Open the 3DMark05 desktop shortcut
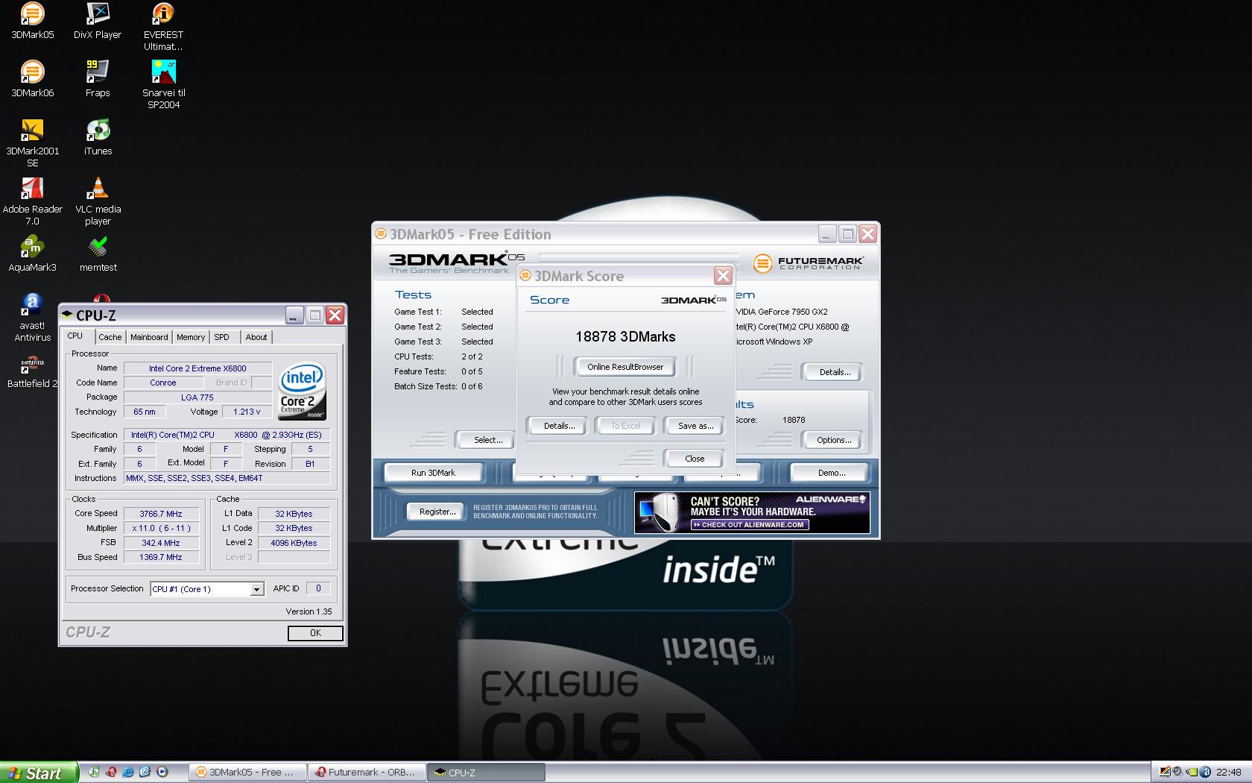Image resolution: width=1252 pixels, height=783 pixels. pyautogui.click(x=32, y=22)
